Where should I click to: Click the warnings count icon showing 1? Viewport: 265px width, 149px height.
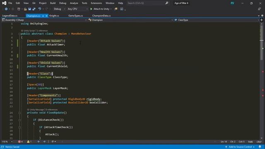pos(28,142)
